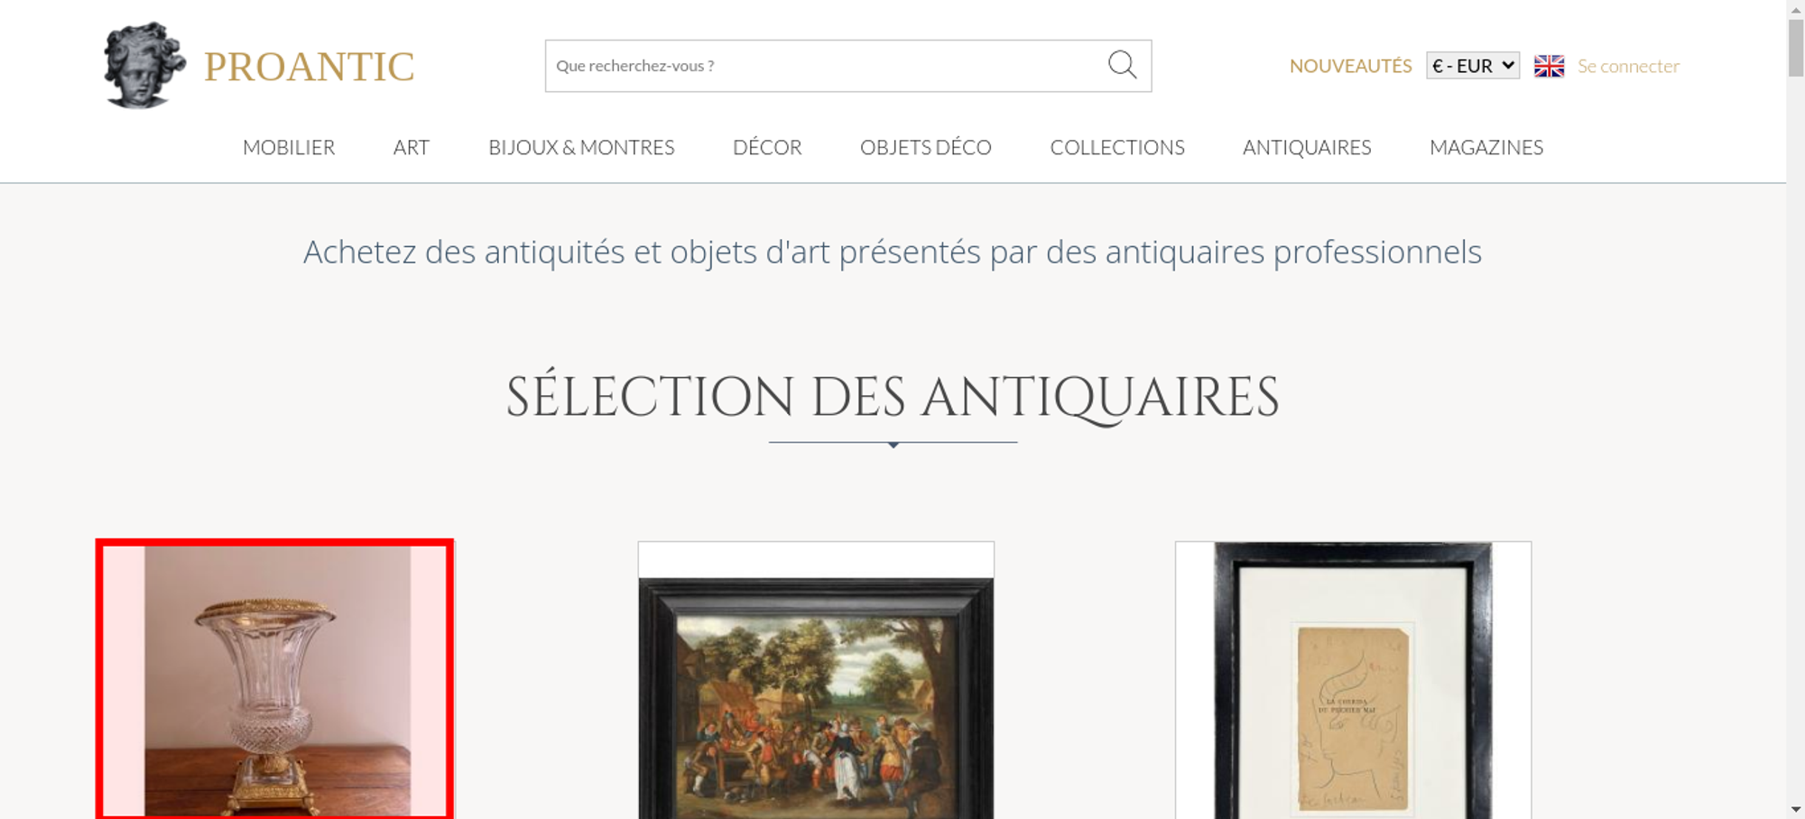Open the MAGAZINES menu
Screen dimensions: 1805x819
pos(1486,147)
